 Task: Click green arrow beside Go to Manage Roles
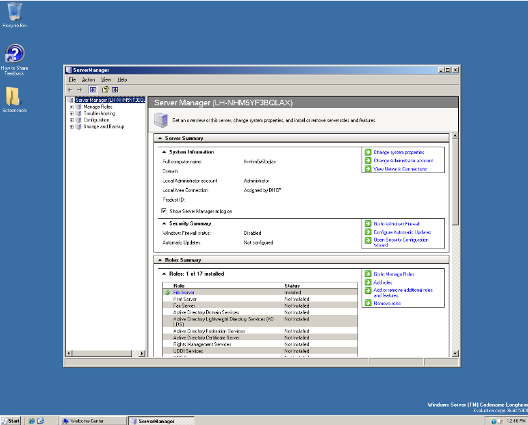coord(368,274)
